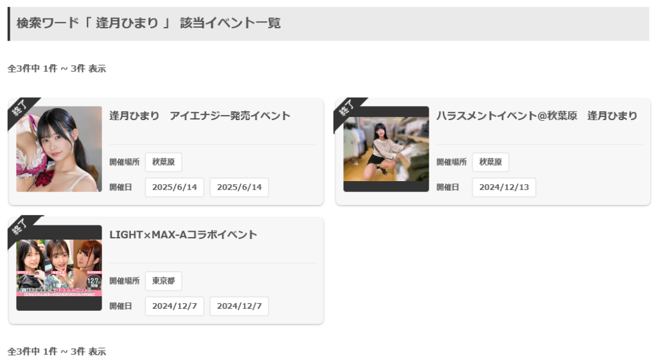Open the ハラスメントイベント@秋葉原 card thumbnail
Viewport: 658px width, 361px height.
pyautogui.click(x=386, y=149)
